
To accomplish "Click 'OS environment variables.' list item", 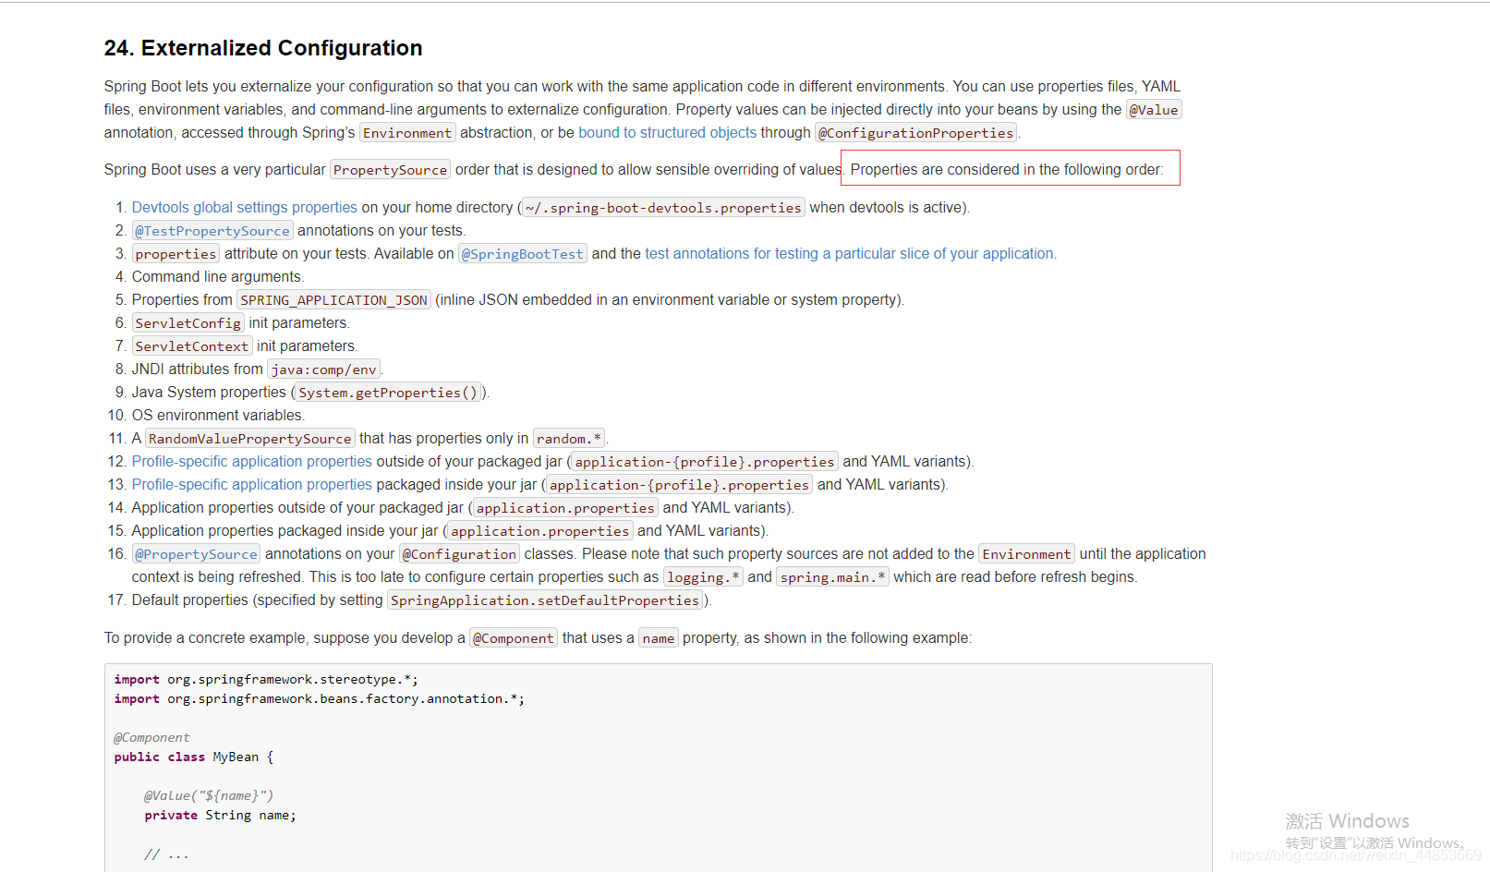I will [218, 416].
